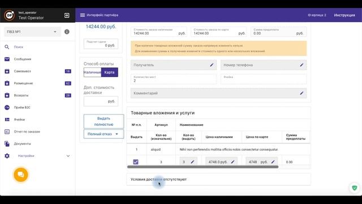Toggle the Выдать checkbox in item row
The height and width of the screenshot is (204, 362).
point(136,162)
